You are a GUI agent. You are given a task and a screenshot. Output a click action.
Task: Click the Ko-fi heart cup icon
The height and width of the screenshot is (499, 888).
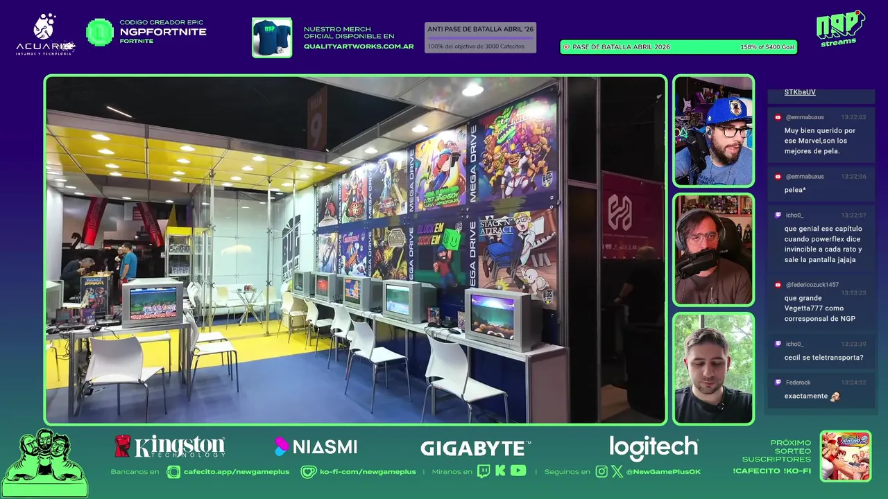(309, 472)
